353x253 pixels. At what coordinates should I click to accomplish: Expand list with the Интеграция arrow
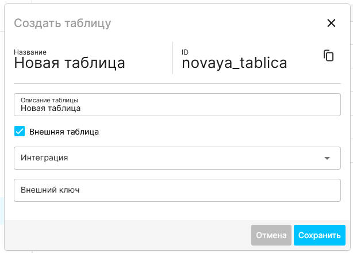[327, 158]
